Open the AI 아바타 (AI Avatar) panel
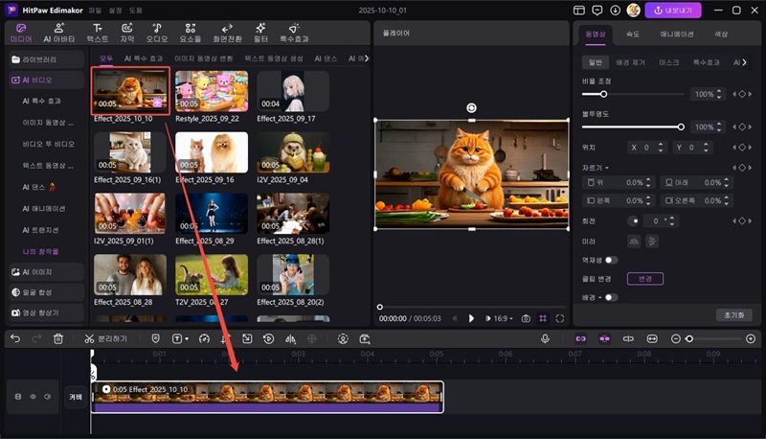This screenshot has height=439, width=766. (60, 33)
